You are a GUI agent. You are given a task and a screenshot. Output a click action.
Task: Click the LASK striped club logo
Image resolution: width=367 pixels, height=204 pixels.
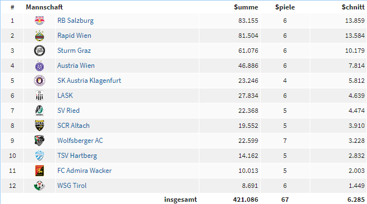(40, 96)
